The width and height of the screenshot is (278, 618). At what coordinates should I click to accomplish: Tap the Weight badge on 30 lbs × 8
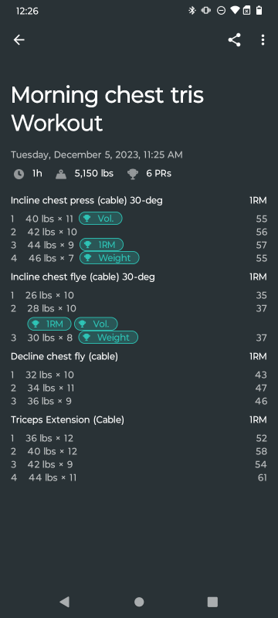[x=108, y=338]
